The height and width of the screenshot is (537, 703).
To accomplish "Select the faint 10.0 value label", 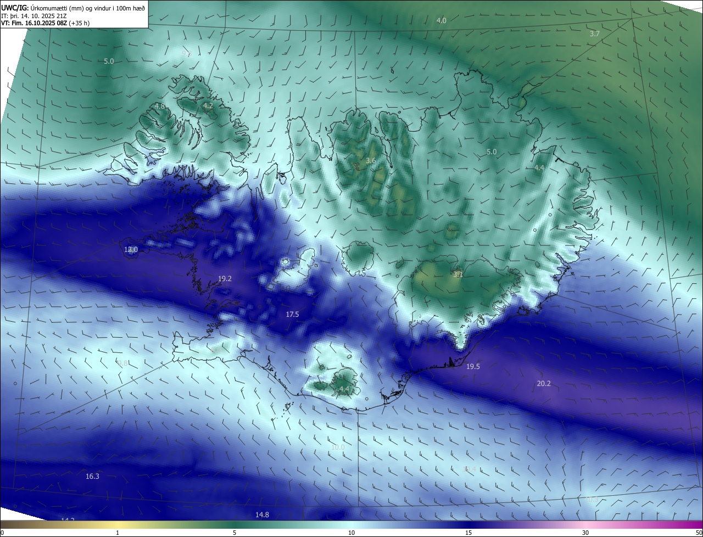I will tap(338, 447).
